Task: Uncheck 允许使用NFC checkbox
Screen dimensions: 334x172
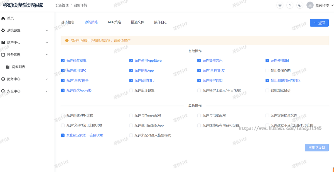Action: [63, 70]
